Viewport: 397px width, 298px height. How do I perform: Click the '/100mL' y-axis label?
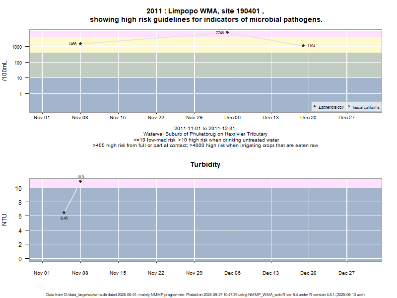pos(4,71)
